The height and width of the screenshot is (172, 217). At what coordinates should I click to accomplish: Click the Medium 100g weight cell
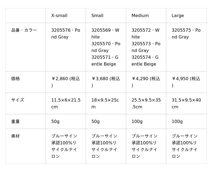(146, 122)
